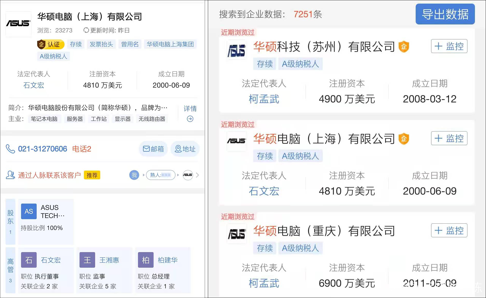Image resolution: width=486 pixels, height=298 pixels.
Task: Select the 服务器 business tag
Action: click(75, 119)
